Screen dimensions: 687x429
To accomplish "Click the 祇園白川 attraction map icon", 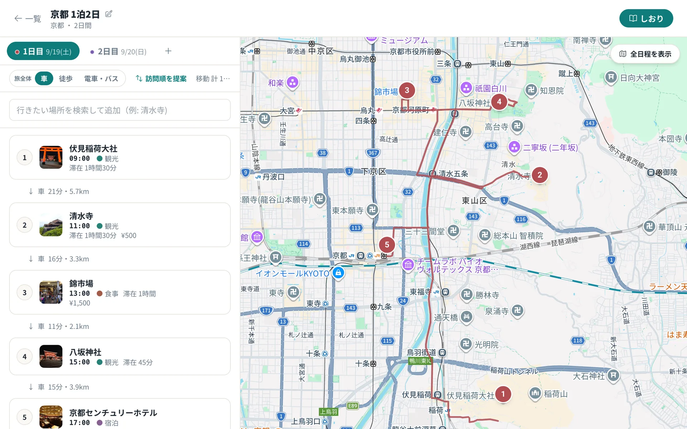I will [466, 88].
